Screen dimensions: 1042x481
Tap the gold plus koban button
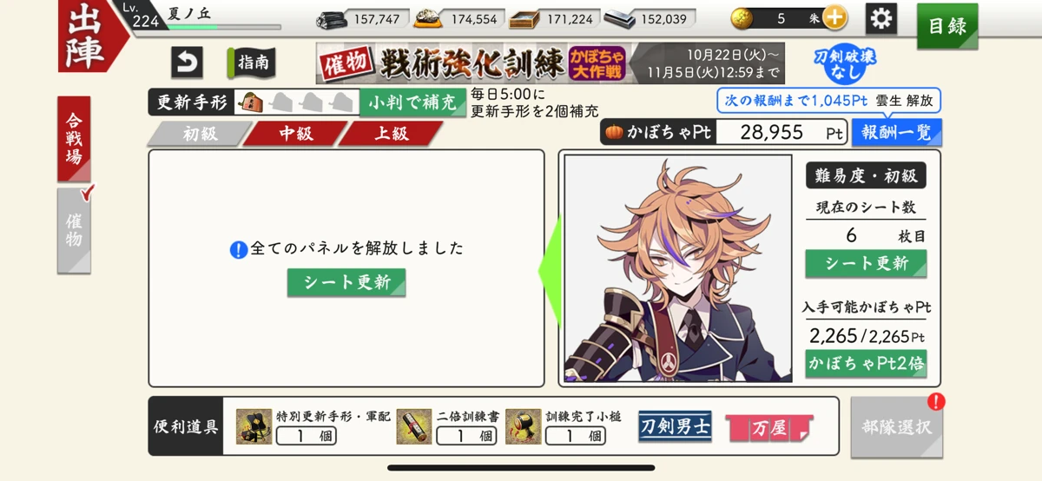pos(834,17)
